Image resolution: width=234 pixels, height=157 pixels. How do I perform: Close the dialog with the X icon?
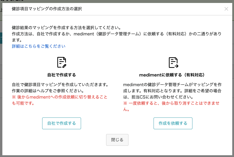tap(226, 9)
